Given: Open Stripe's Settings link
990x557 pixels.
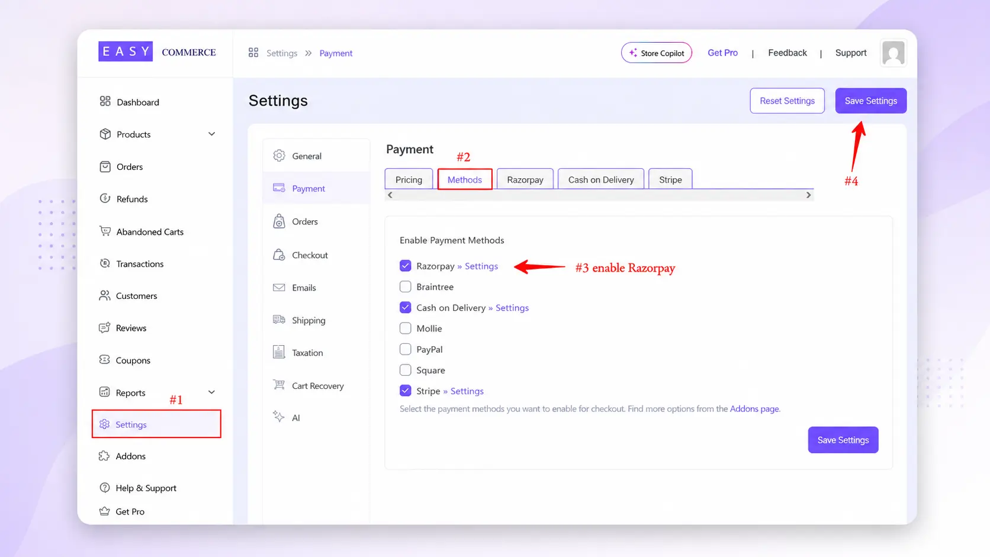Looking at the screenshot, I should click(x=467, y=391).
